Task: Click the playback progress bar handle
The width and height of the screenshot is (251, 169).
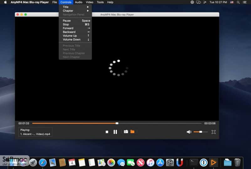Action: 117,123
